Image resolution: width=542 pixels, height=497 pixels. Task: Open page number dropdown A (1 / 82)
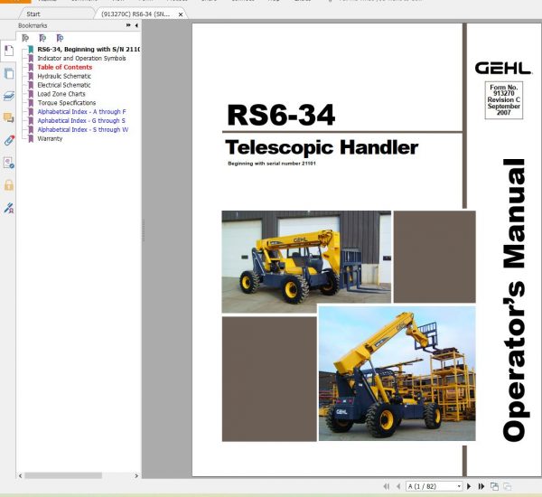click(435, 486)
